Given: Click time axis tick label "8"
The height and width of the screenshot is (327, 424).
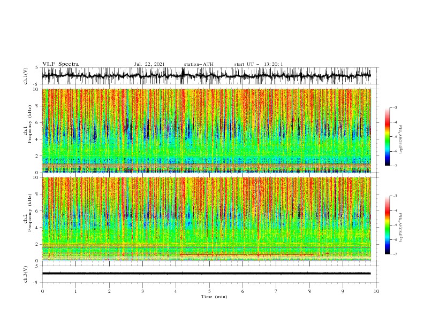Looking at the screenshot, I should pyautogui.click(x=309, y=291).
